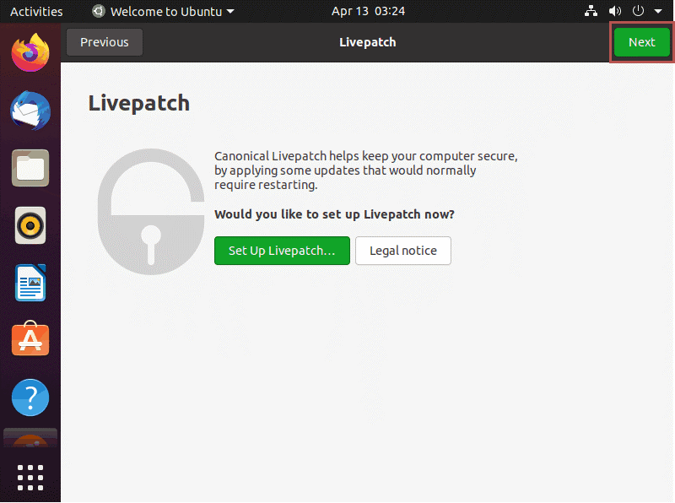Open the Activities overview
Screen dimensions: 675x503
coord(36,12)
